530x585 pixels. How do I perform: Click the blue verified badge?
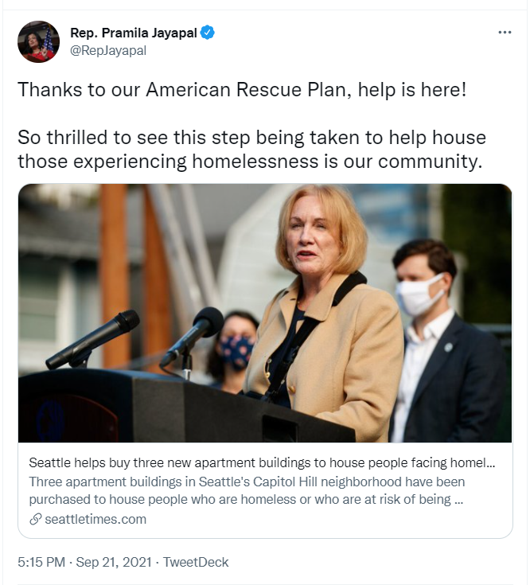(208, 33)
